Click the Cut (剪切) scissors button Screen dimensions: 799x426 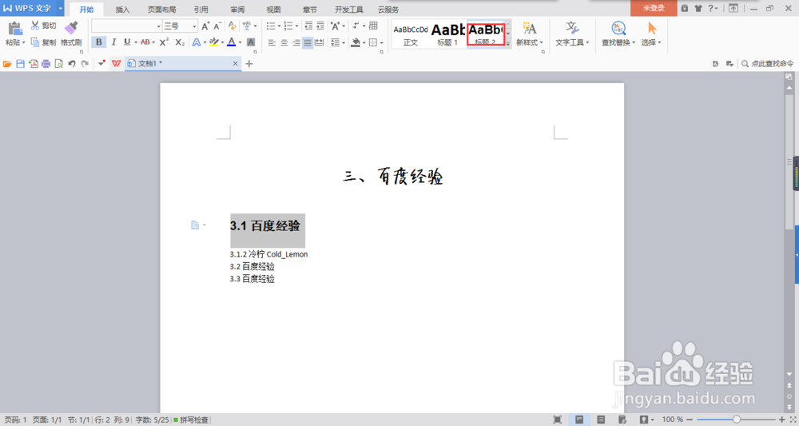coord(43,26)
